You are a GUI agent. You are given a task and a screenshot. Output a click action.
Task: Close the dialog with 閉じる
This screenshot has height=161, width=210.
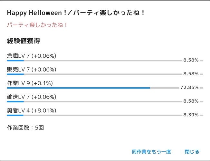(192, 152)
